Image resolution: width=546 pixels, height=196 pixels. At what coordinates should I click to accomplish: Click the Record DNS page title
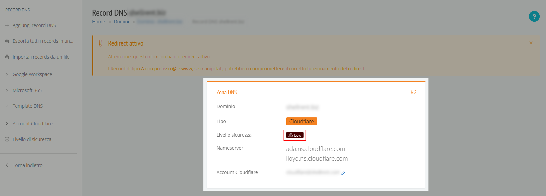click(x=110, y=13)
